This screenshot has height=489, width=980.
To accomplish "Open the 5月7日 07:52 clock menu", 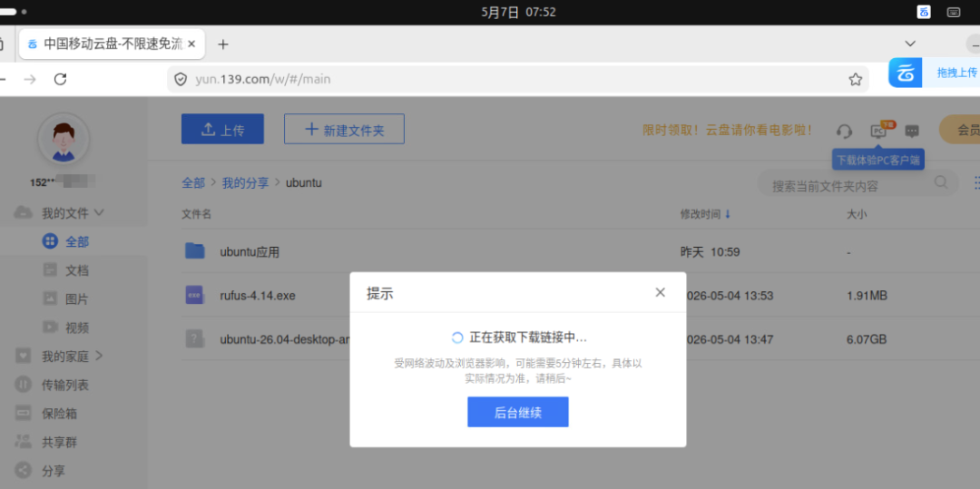I will (519, 12).
